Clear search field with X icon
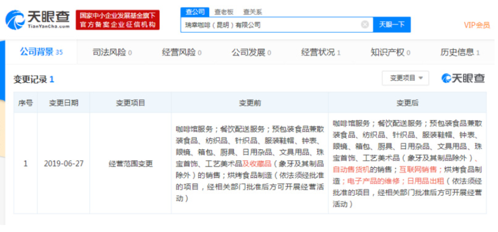 click(x=365, y=24)
